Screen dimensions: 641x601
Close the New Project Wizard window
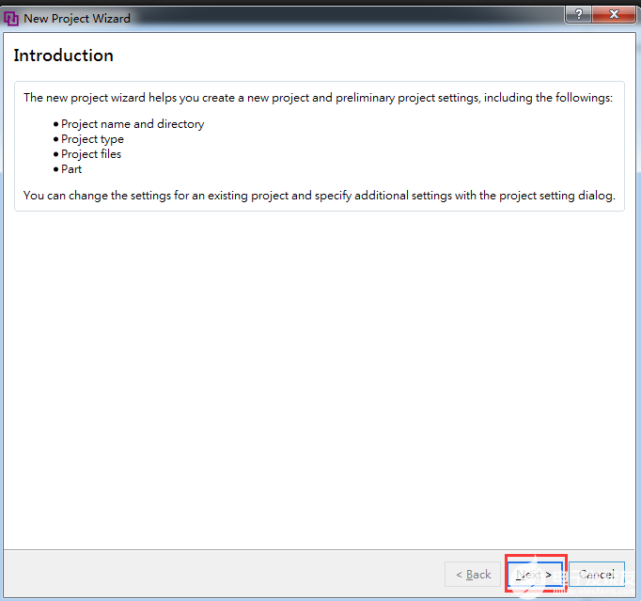613,15
